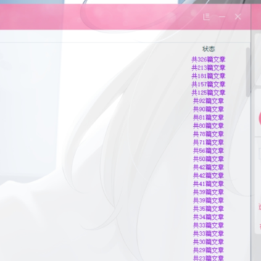Viewport: 261px width, 261px height.
Task: Highlight the entry 共56篇文章
Action: tap(209, 151)
